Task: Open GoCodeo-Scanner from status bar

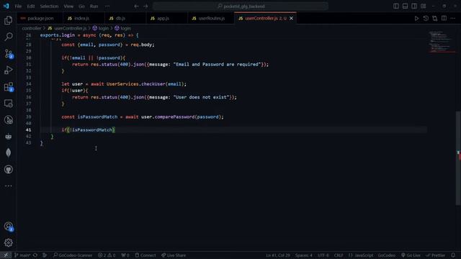Action: 73,255
